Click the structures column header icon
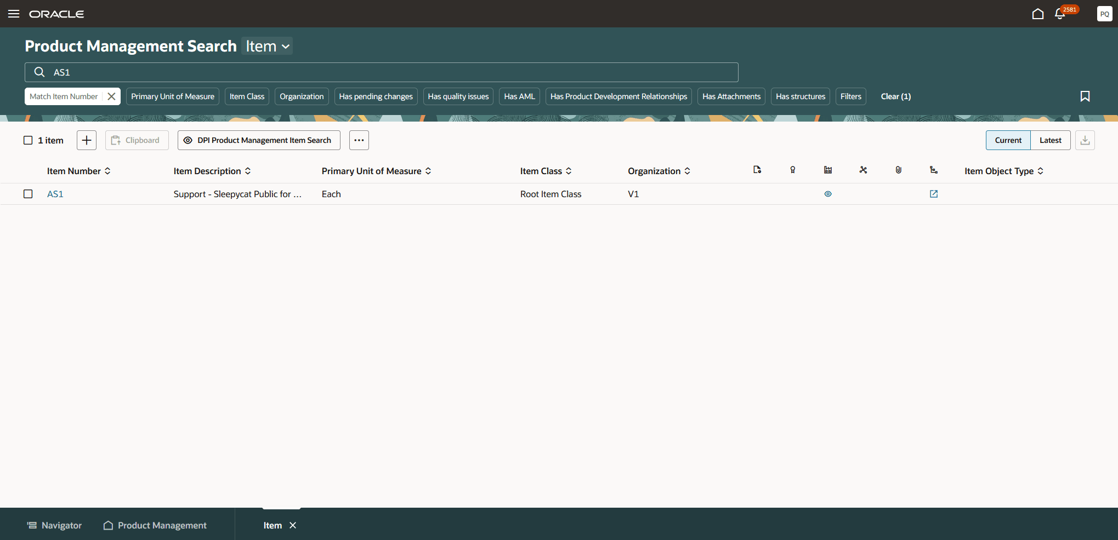1118x540 pixels. (x=934, y=170)
